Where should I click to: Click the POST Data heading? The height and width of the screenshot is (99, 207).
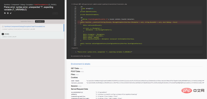coord(75,71)
